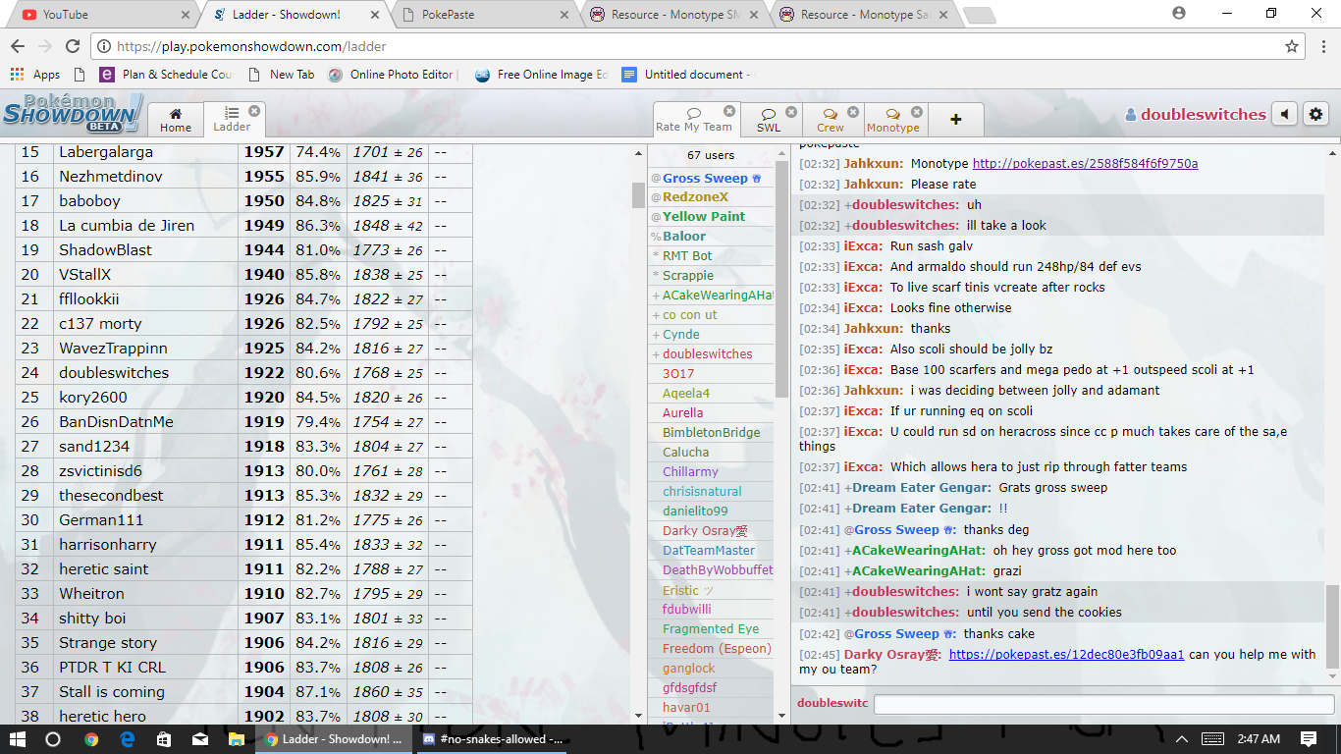Close the Ladder room tab

click(x=254, y=111)
